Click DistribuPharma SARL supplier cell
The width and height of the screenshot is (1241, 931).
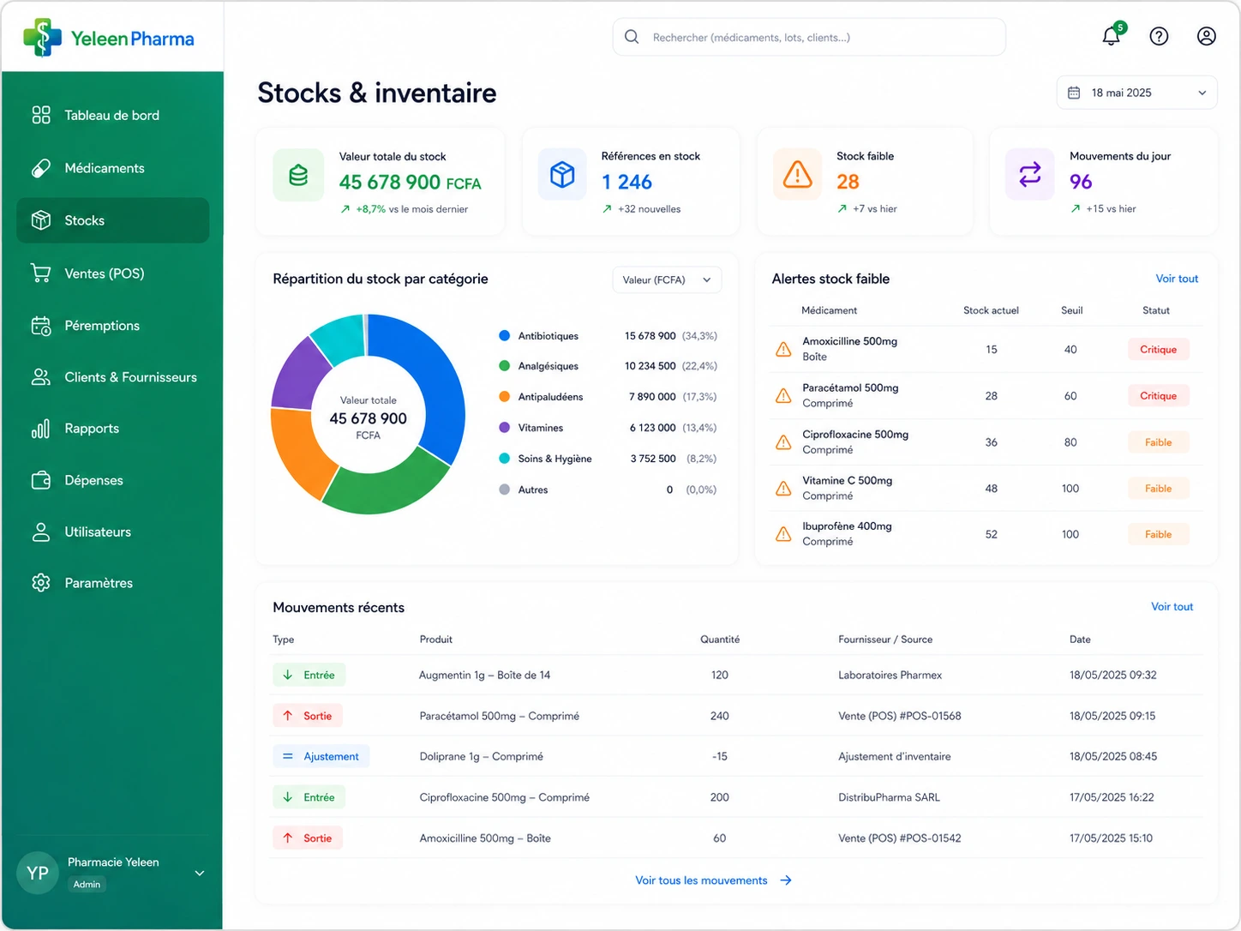tap(889, 797)
